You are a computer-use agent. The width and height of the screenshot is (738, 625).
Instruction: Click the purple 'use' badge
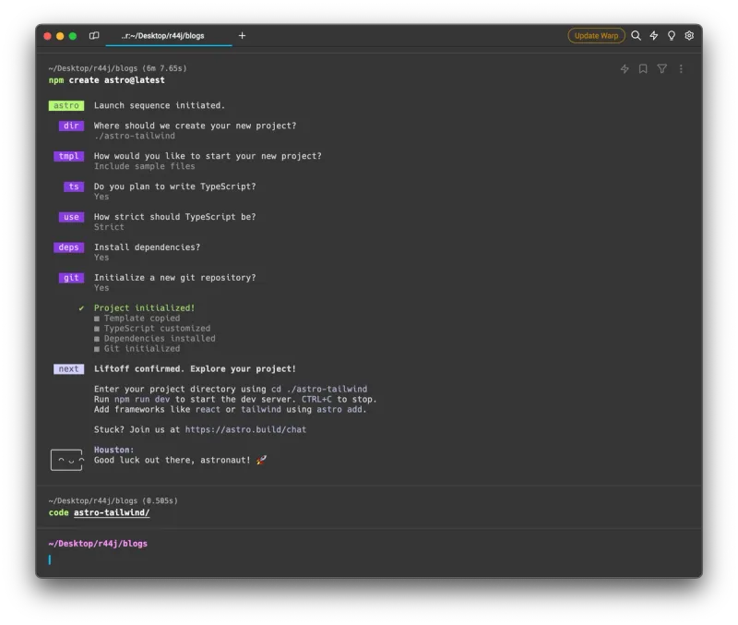(x=71, y=217)
